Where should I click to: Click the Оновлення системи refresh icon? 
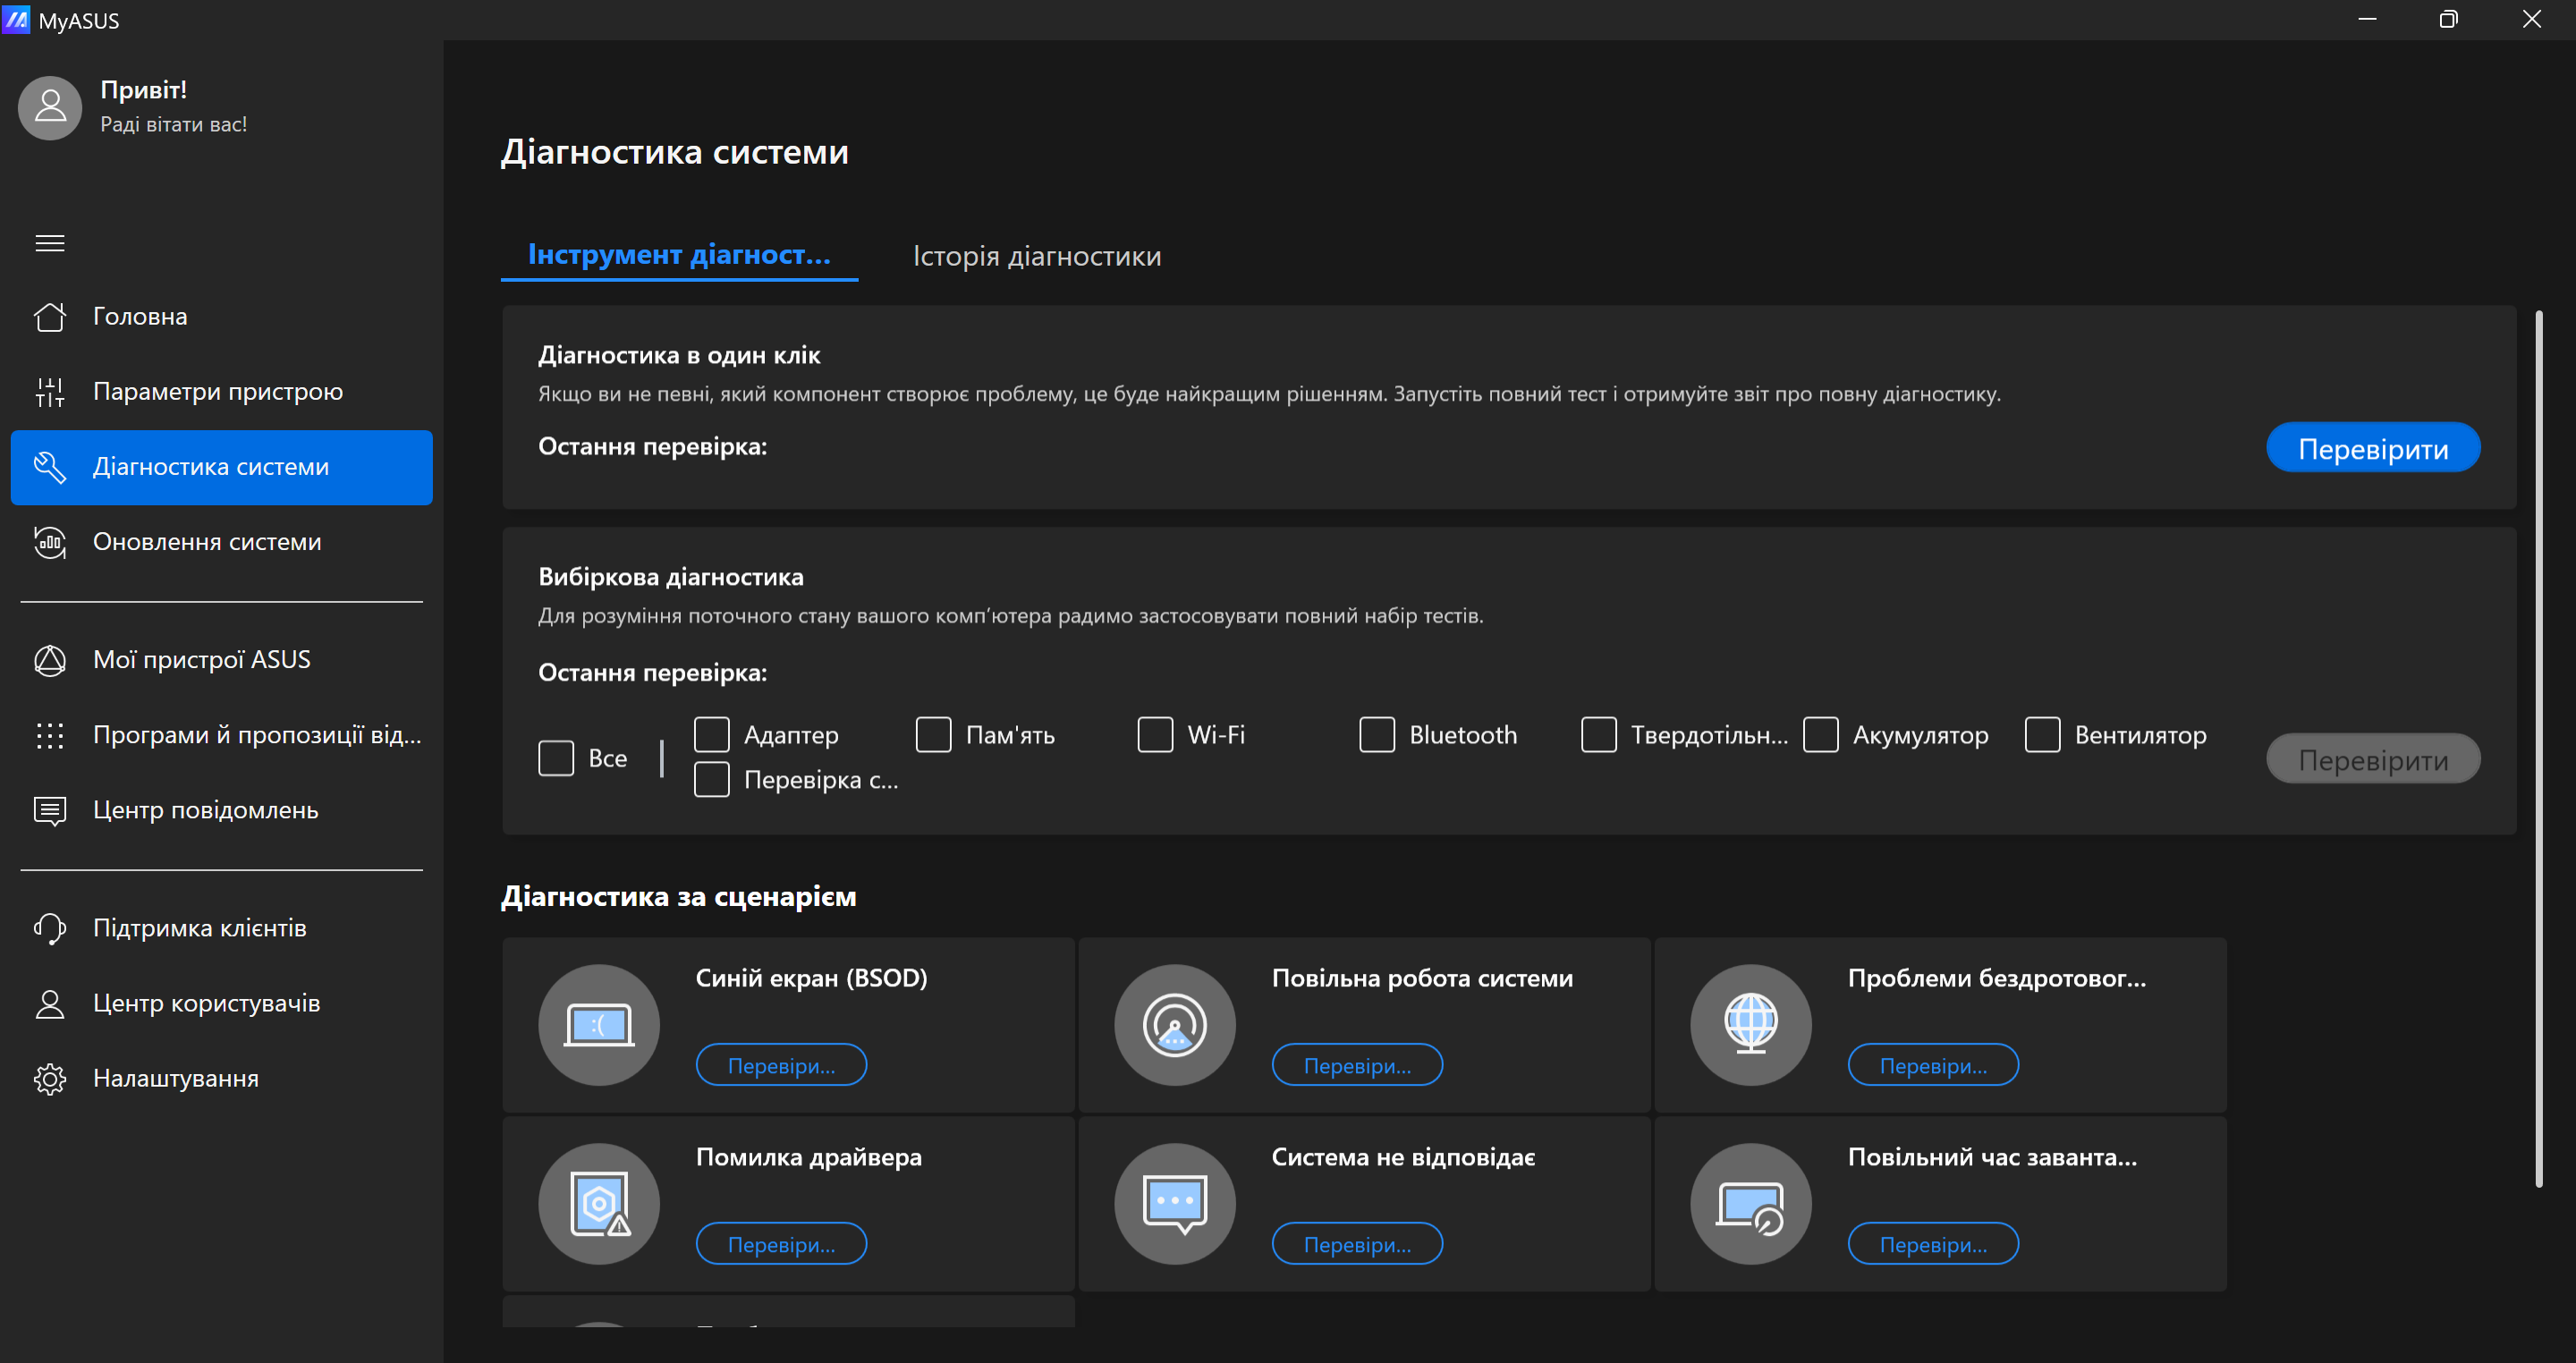click(x=50, y=542)
